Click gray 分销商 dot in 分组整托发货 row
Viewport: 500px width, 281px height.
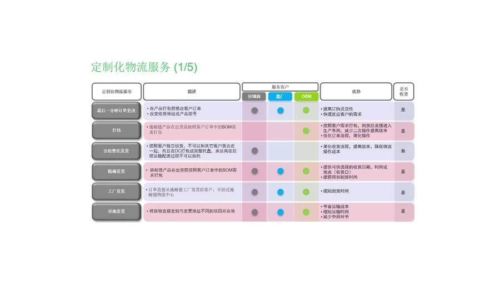click(254, 150)
